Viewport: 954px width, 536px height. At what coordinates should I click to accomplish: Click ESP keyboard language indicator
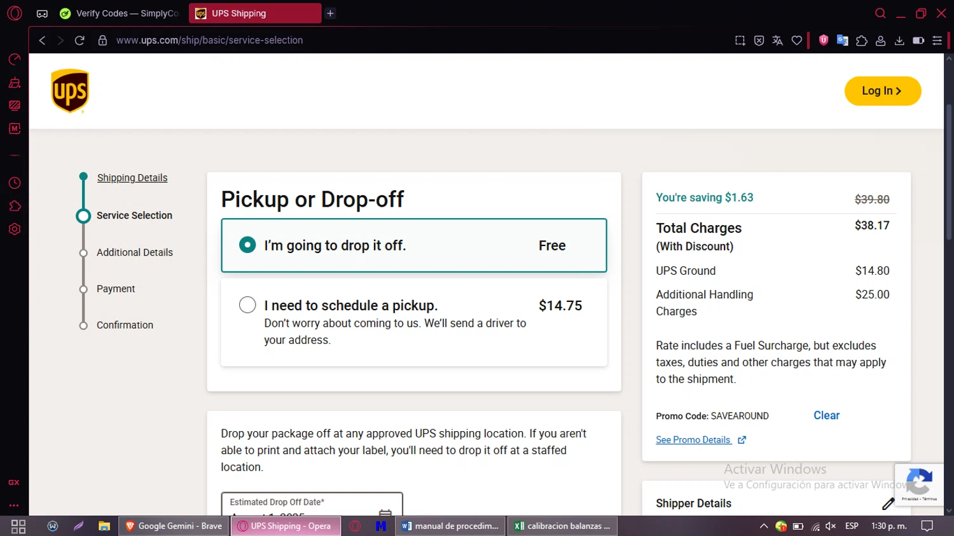(x=852, y=526)
